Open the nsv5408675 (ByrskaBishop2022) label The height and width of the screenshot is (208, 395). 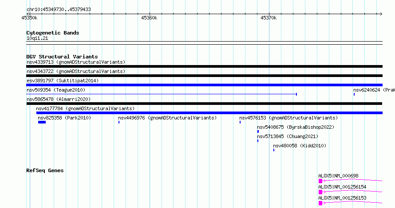[x=296, y=127]
